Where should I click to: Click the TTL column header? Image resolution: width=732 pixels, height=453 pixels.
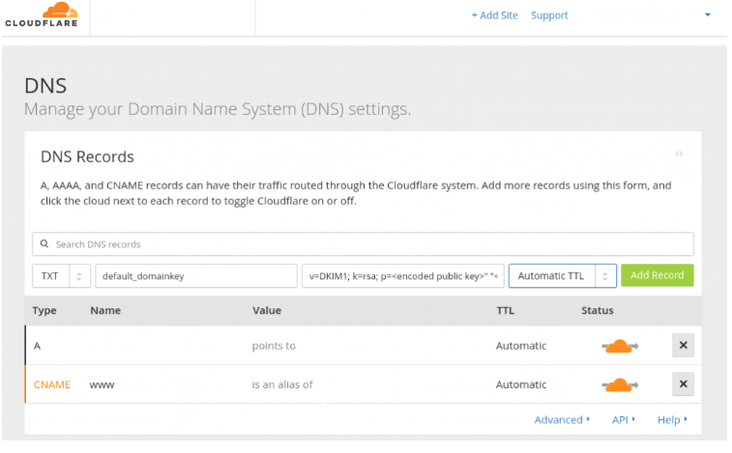pyautogui.click(x=505, y=310)
